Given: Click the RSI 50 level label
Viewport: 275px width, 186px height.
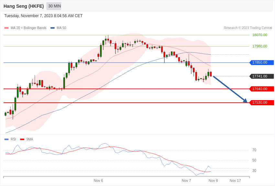Looking at the screenshot, I should point(254,160).
